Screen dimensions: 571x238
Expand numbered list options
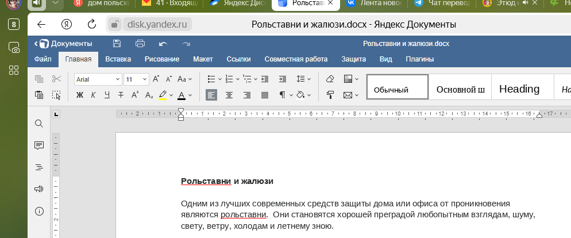238,79
